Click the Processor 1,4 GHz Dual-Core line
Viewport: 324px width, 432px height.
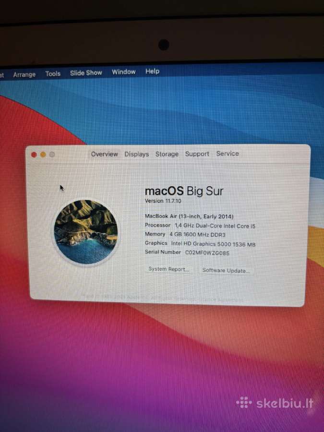tap(200, 226)
